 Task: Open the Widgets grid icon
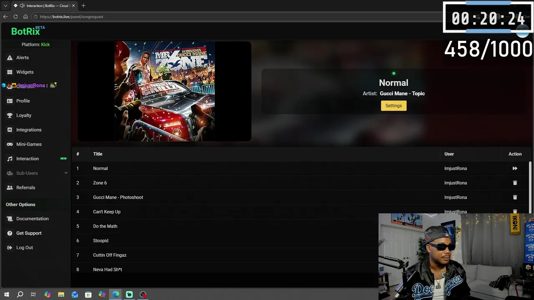(x=10, y=72)
